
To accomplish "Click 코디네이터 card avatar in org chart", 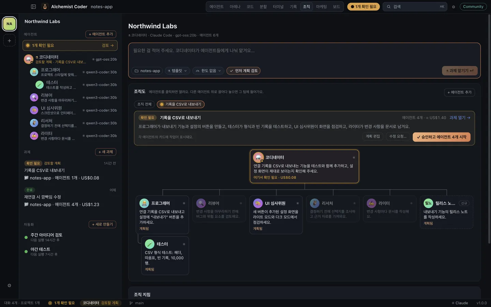I will click(x=258, y=157).
